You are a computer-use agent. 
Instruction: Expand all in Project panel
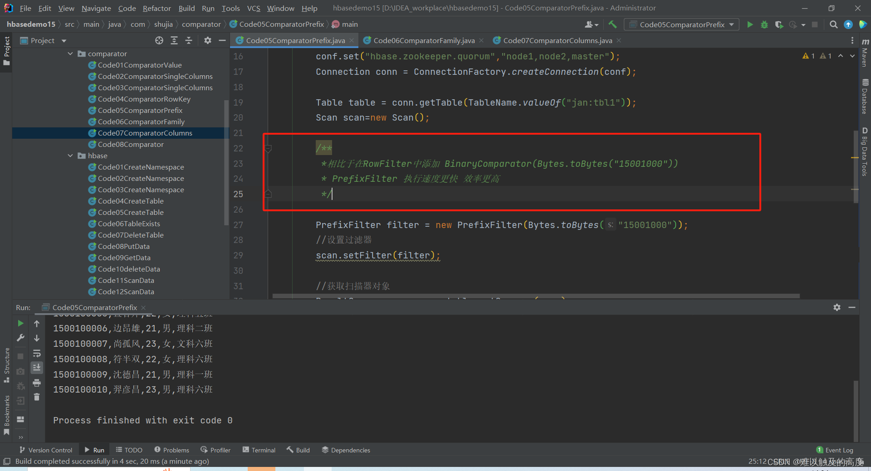(174, 40)
